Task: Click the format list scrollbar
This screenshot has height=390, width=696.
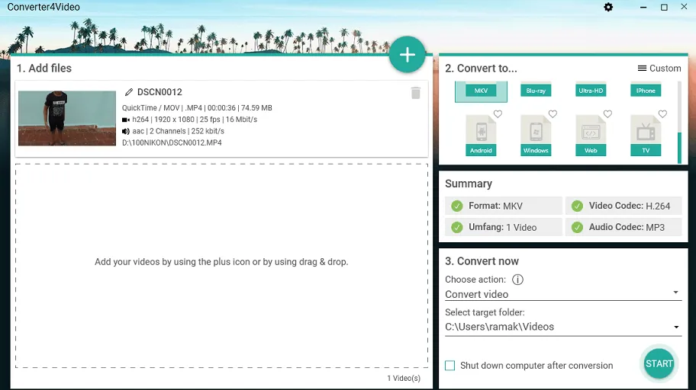Action: tap(679, 122)
